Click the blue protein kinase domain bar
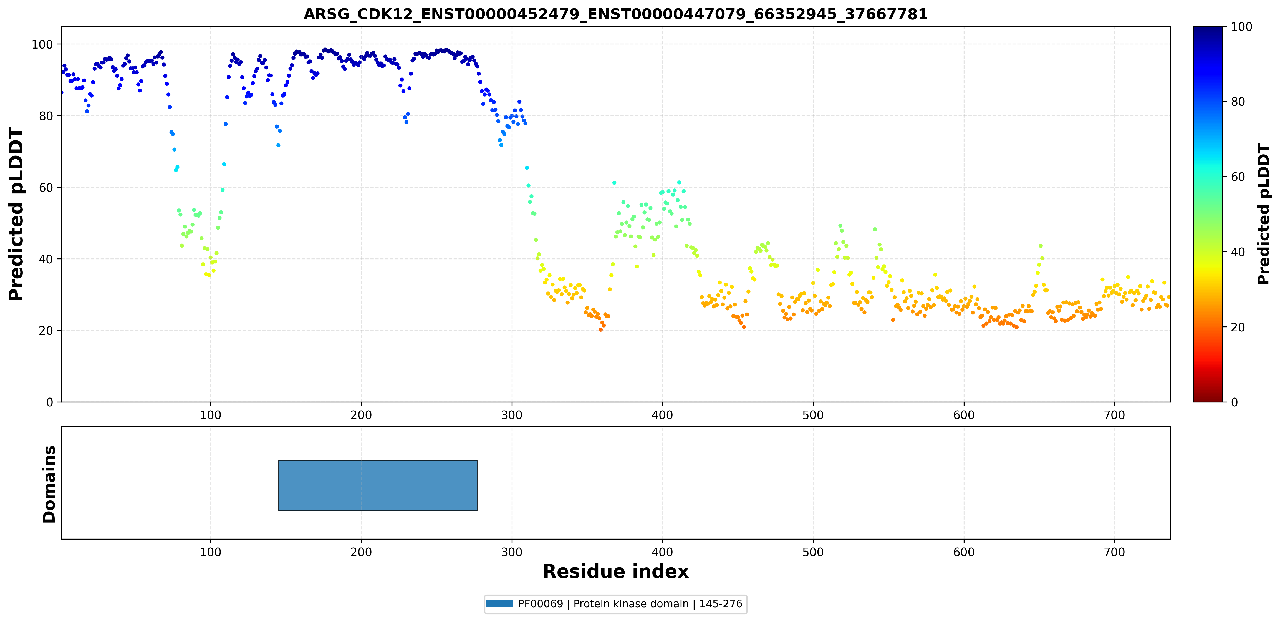Viewport: 1280px width, 622px height. point(378,485)
